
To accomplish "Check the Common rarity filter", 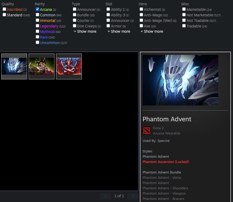I will pyautogui.click(x=37, y=15).
